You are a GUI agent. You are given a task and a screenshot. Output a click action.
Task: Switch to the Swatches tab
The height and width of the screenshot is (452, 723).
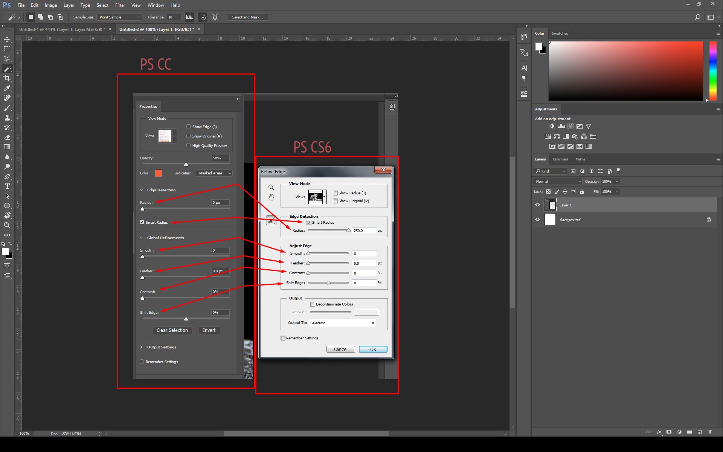(x=560, y=34)
